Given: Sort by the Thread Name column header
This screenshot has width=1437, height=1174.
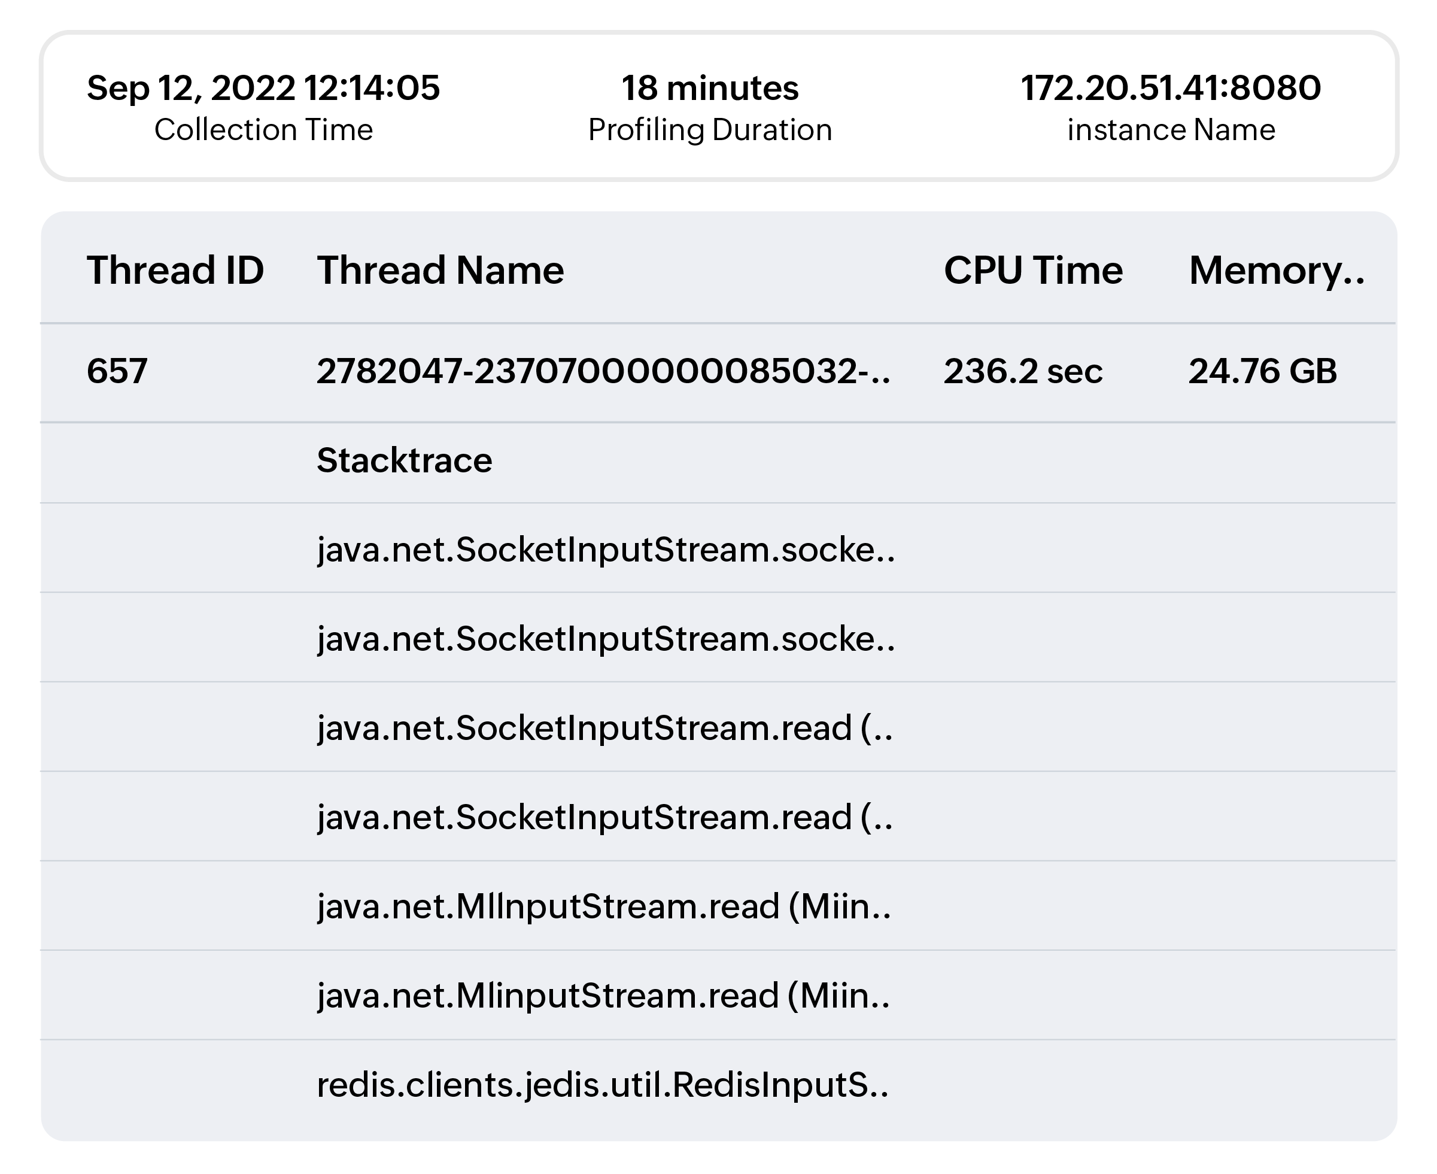Looking at the screenshot, I should pyautogui.click(x=440, y=271).
